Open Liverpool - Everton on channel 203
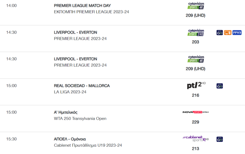The image size is (245, 154). pyautogui.click(x=75, y=32)
